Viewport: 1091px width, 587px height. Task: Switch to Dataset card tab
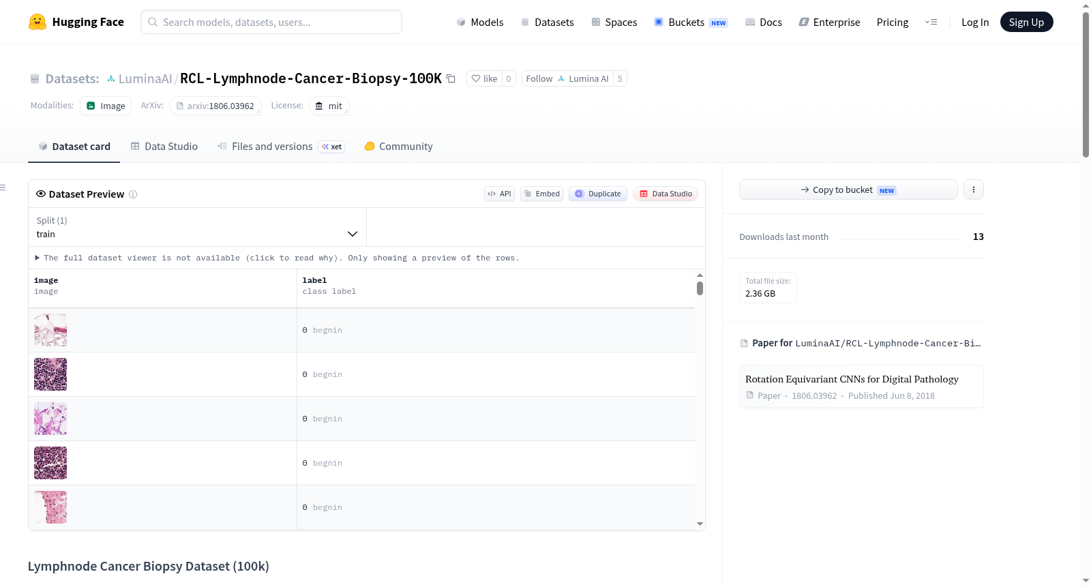(74, 146)
